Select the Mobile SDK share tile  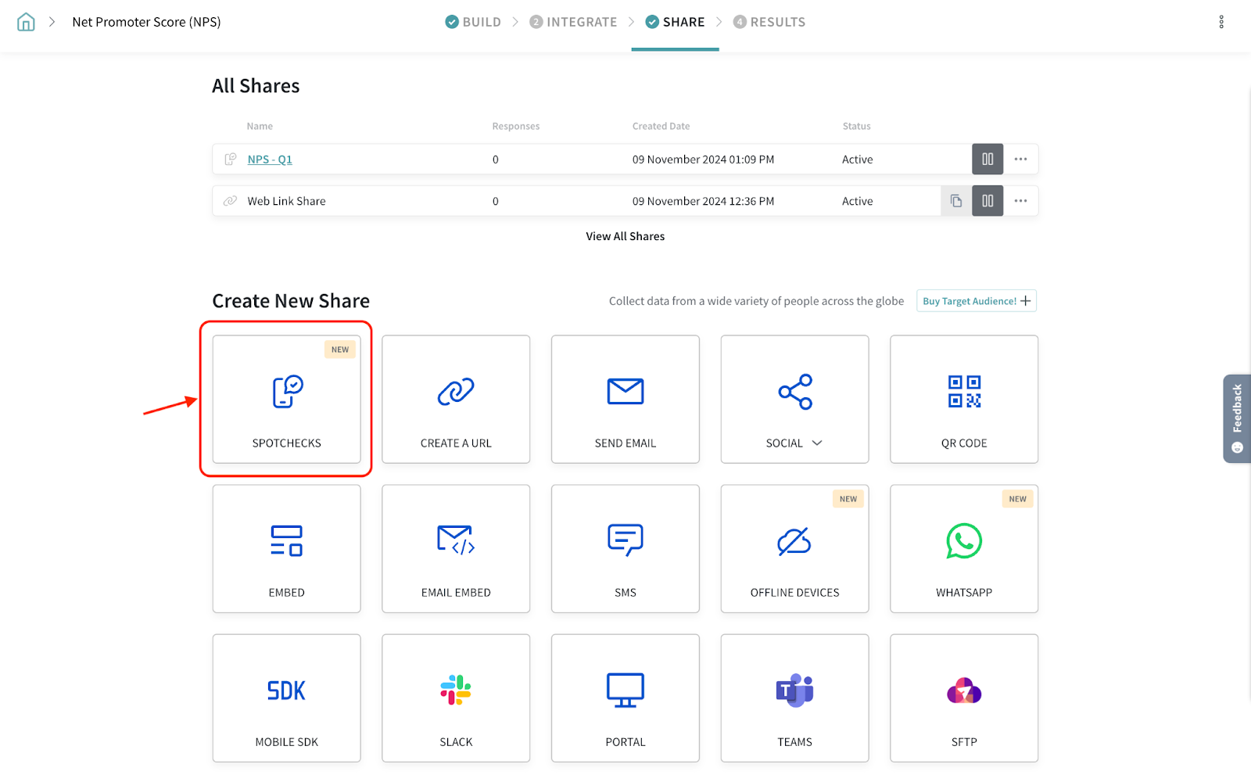(x=286, y=698)
